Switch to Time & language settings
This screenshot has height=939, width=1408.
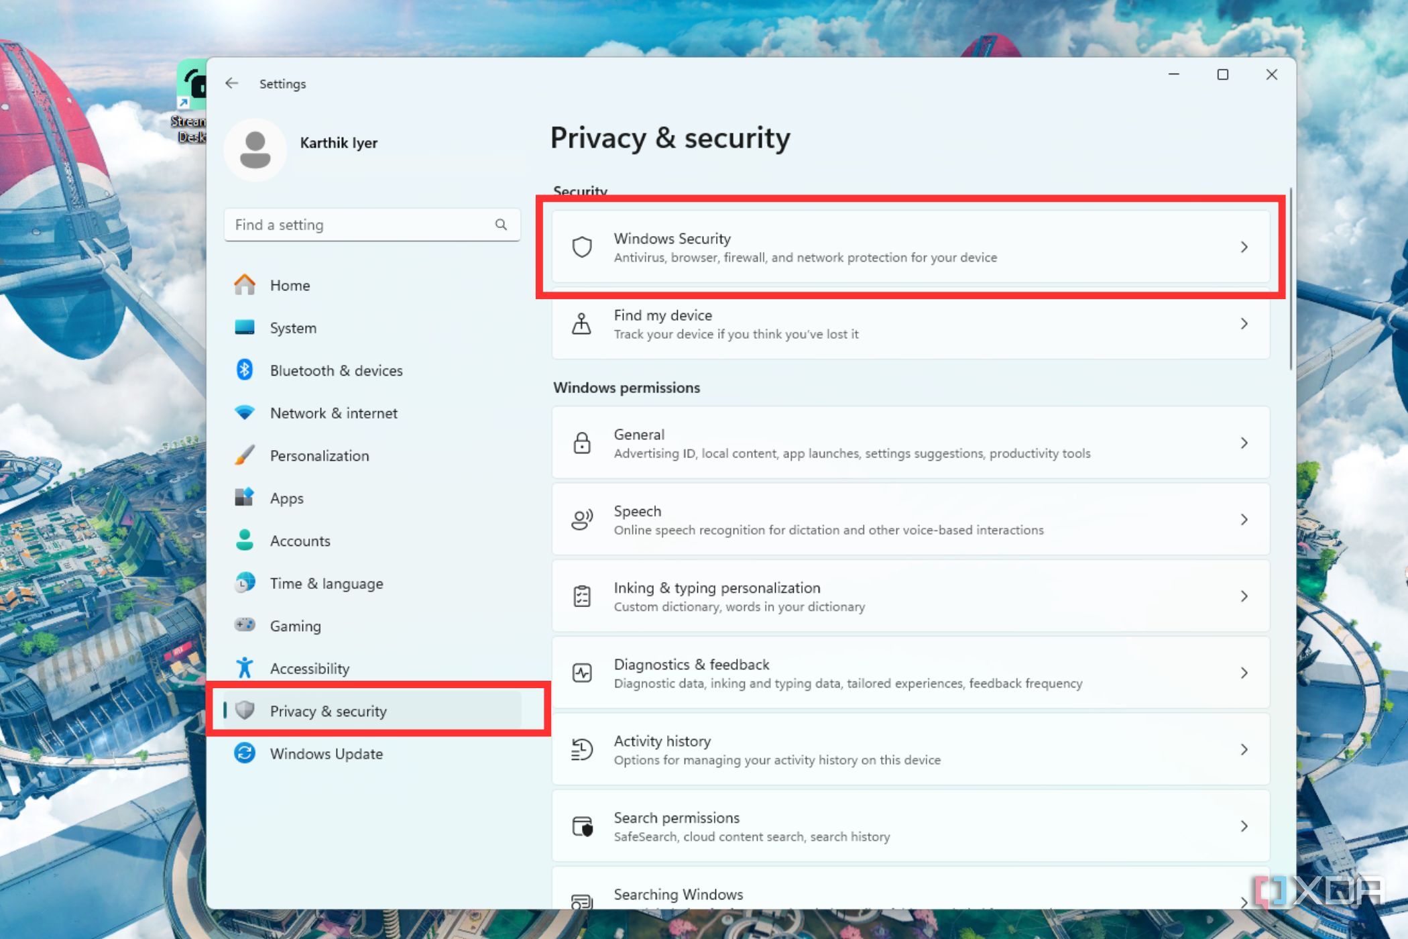326,583
